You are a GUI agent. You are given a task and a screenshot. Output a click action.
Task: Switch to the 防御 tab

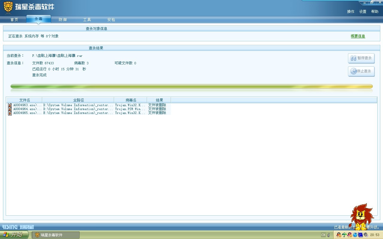[x=63, y=19]
